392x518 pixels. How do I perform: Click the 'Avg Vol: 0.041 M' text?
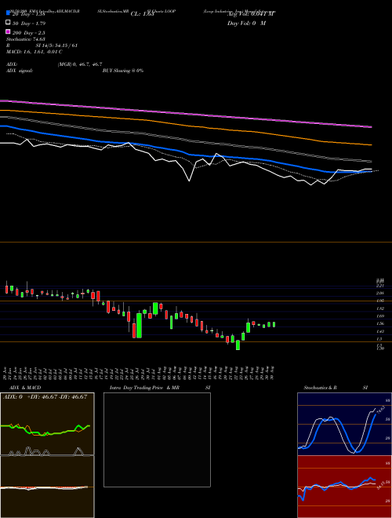click(250, 14)
